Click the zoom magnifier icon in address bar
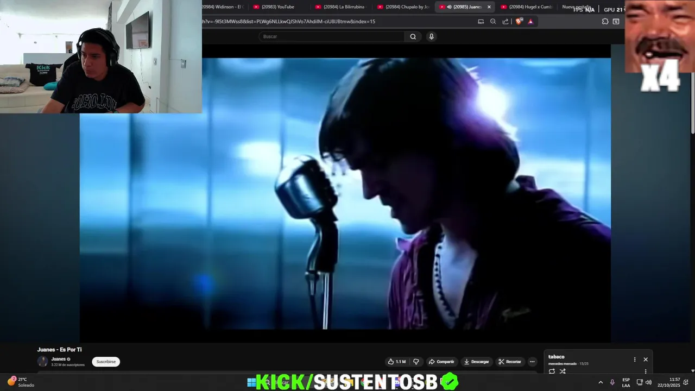Viewport: 695px width, 391px height. click(x=493, y=21)
